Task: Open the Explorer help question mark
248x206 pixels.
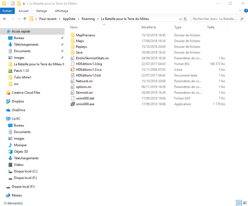Action: pos(246,11)
